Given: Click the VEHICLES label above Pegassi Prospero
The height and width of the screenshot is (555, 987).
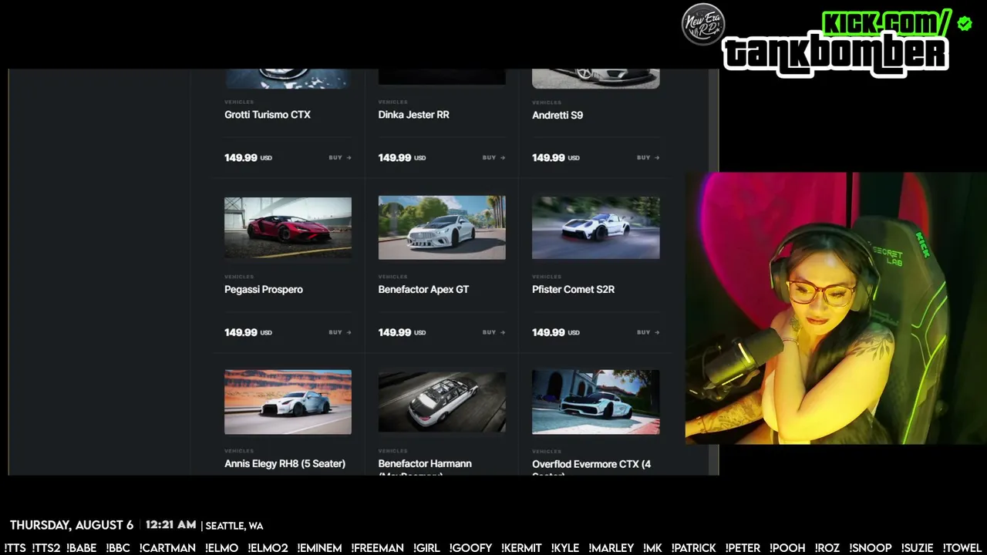Looking at the screenshot, I should (x=239, y=277).
